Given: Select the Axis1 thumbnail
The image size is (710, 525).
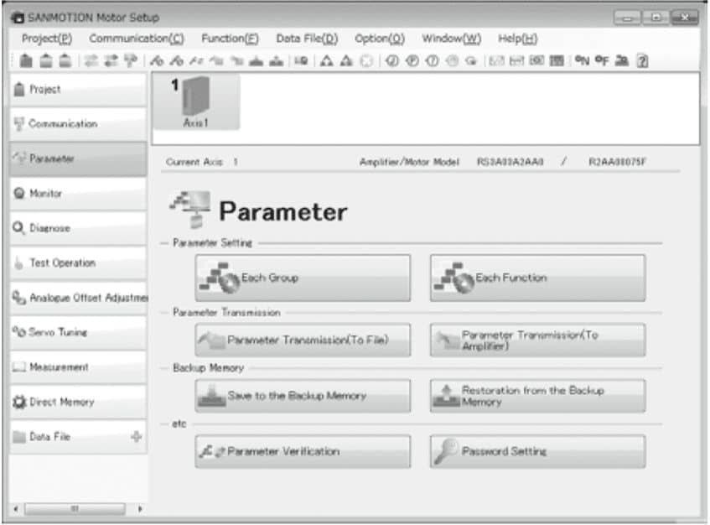Looking at the screenshot, I should click(x=196, y=102).
